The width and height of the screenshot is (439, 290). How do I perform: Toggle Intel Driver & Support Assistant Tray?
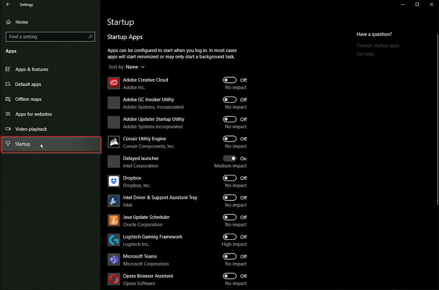(230, 198)
